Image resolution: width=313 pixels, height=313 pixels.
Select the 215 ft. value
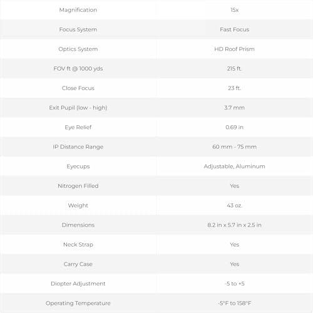(x=234, y=69)
